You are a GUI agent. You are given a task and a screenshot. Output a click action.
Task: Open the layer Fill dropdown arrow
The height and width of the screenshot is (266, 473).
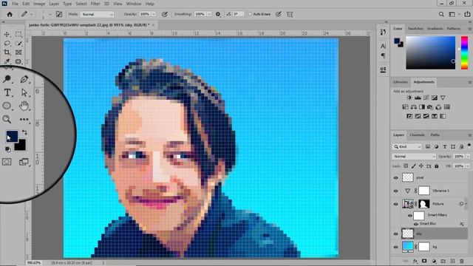pyautogui.click(x=468, y=166)
